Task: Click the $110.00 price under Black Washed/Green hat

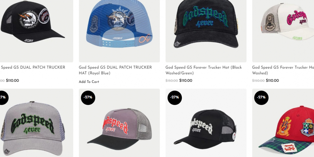Action: click(x=186, y=81)
